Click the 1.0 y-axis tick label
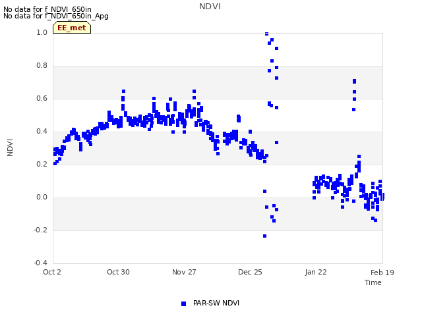Viewport: 422px width, 316px height. tap(42, 32)
